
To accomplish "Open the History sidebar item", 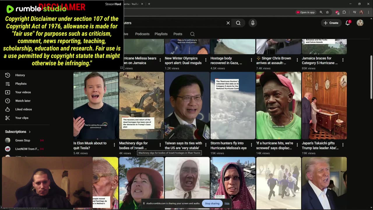I will 20,75.
